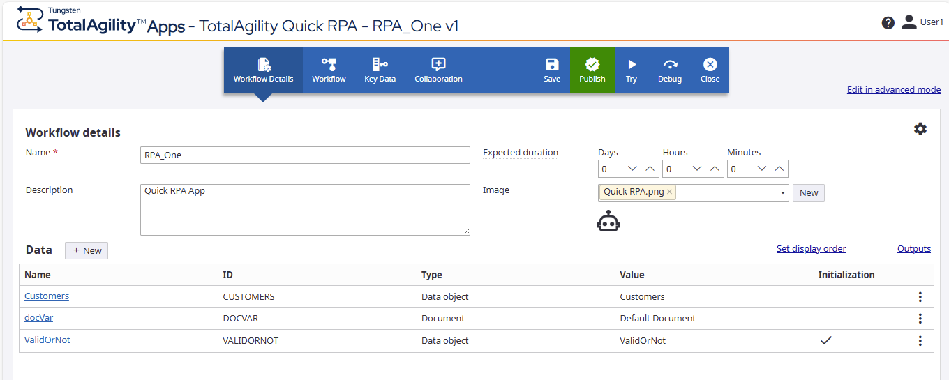Click the Value column header
949x380 pixels.
click(x=632, y=275)
